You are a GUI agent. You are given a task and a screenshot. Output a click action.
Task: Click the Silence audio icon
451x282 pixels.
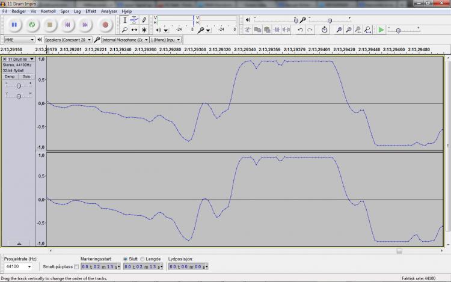pos(286,30)
